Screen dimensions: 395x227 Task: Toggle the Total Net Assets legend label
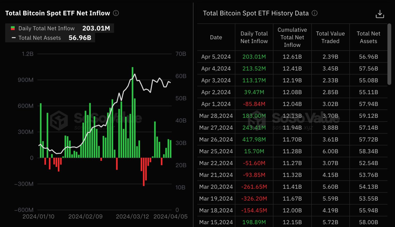[x=40, y=38]
